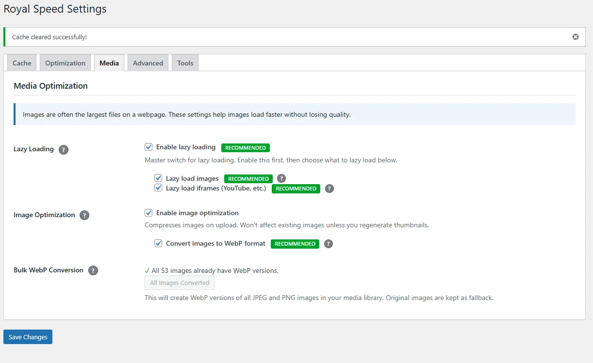Disable Enable image optimization
Image resolution: width=593 pixels, height=363 pixels.
[148, 212]
